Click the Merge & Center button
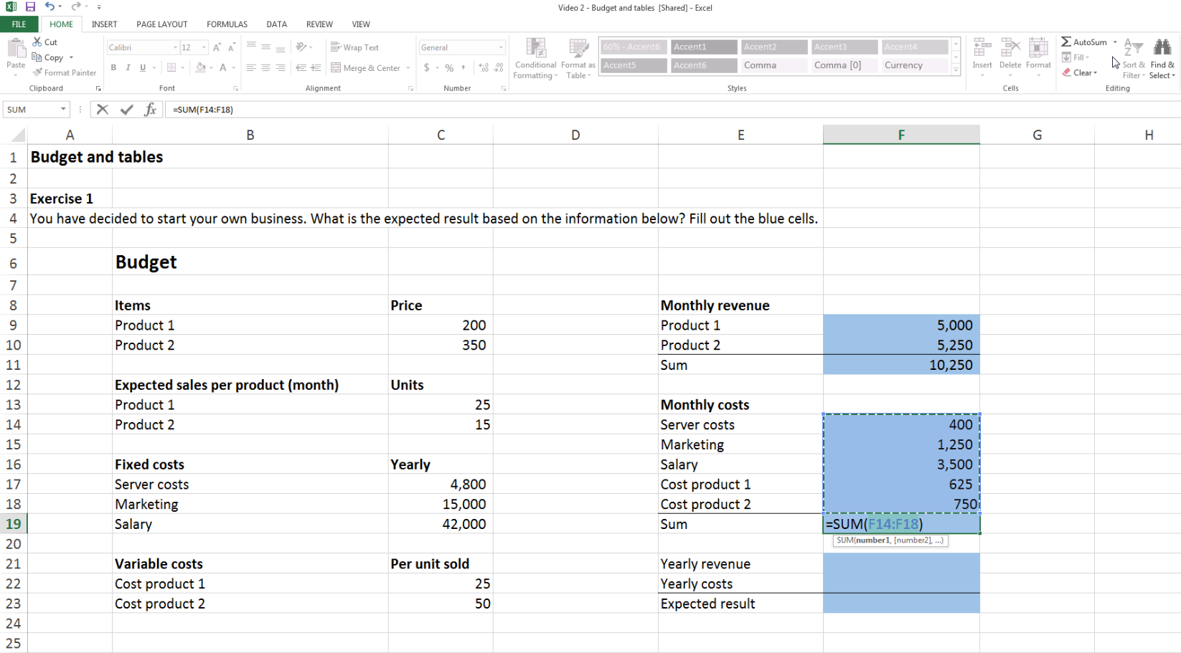 click(366, 68)
